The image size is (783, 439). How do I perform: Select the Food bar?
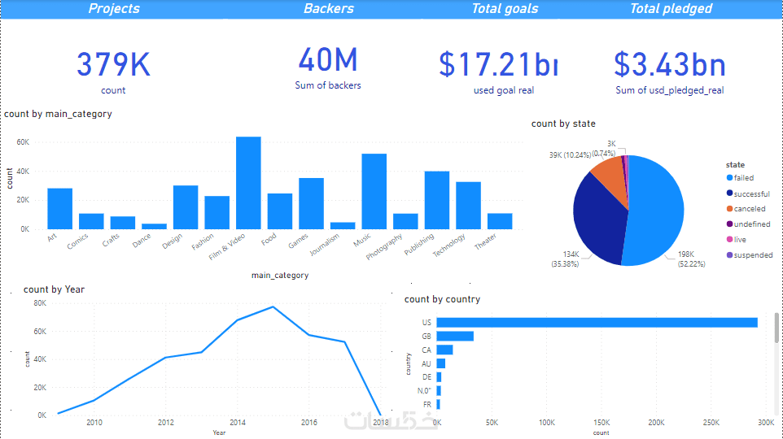point(280,211)
